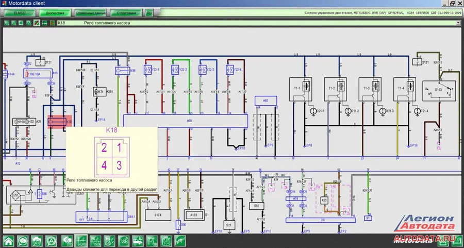Fit the diagram to the window
The width and height of the screenshot is (464, 248).
pyautogui.click(x=21, y=23)
